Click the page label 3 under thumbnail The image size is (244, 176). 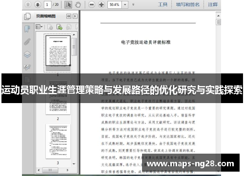click(58, 163)
